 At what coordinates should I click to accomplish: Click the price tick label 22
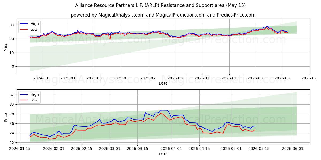click(x=12, y=143)
